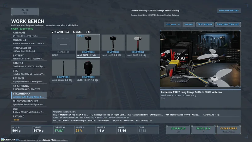The height and width of the screenshot is (142, 252).
Task: Click the HOVER % 24 % value
Action: click(x=79, y=131)
